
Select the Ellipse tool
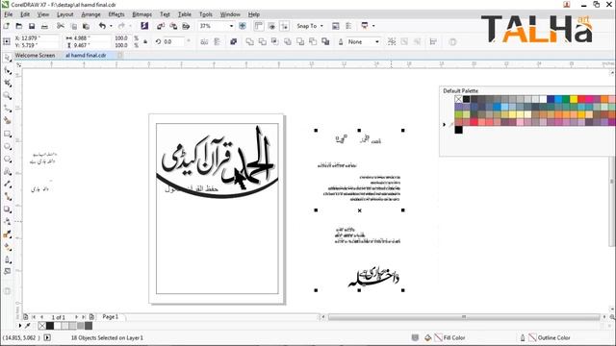click(x=7, y=146)
